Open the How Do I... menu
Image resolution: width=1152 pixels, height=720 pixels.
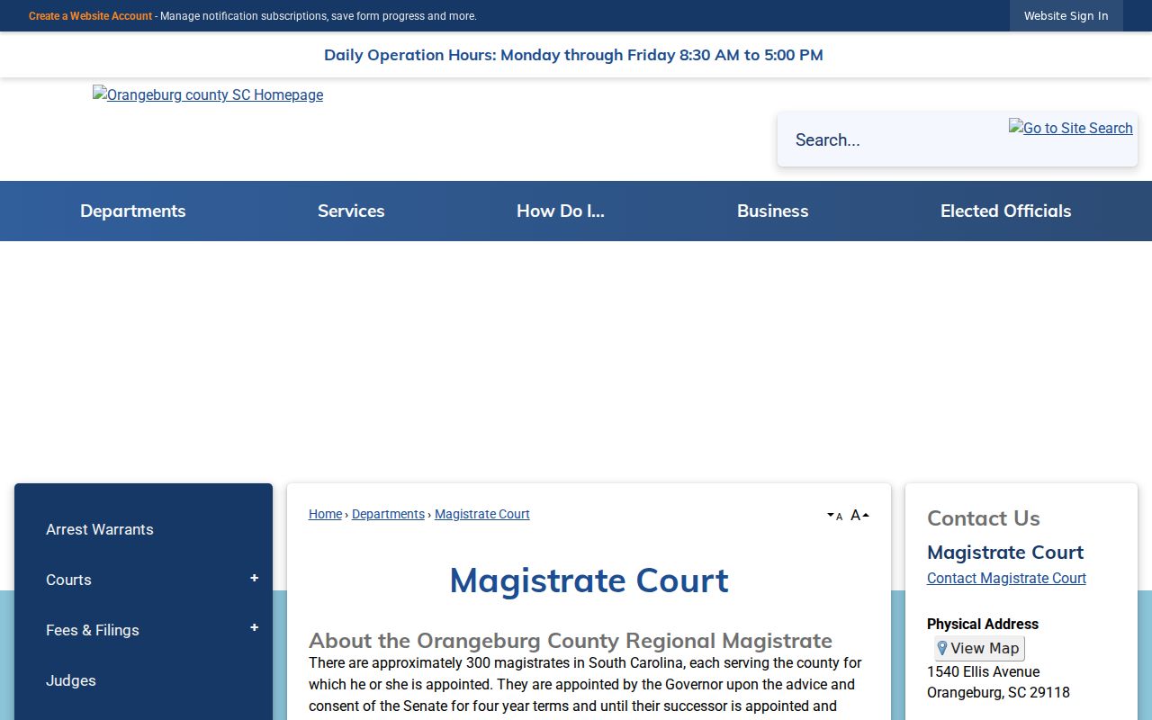coord(561,211)
